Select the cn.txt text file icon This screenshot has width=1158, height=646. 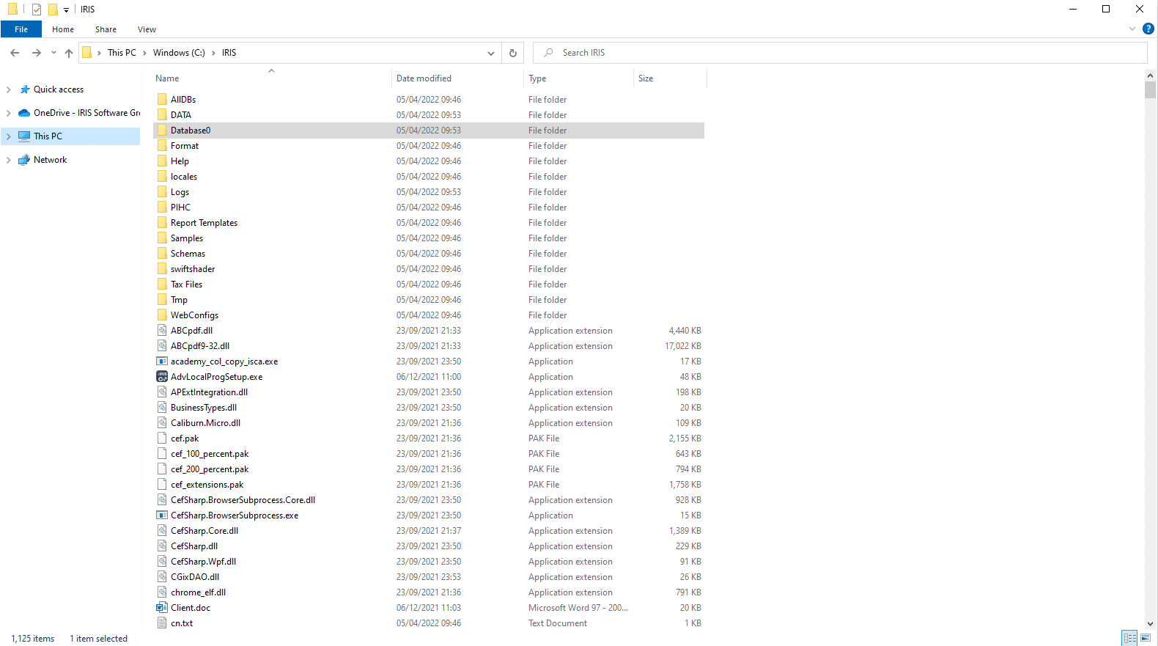(x=162, y=623)
